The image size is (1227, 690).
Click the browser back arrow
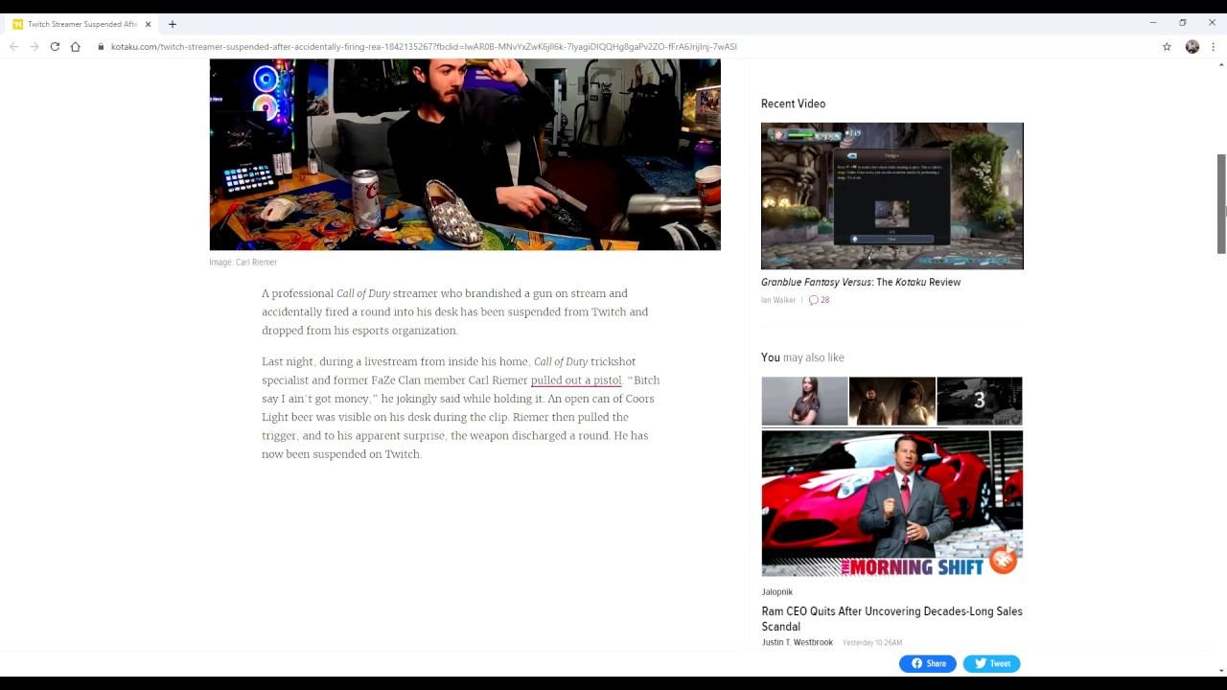(13, 46)
